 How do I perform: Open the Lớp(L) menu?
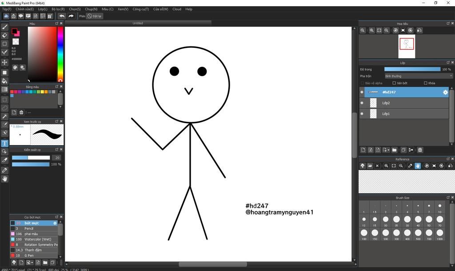[43, 9]
